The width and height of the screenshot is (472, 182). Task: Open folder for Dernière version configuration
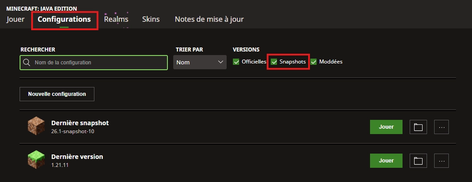tap(418, 160)
